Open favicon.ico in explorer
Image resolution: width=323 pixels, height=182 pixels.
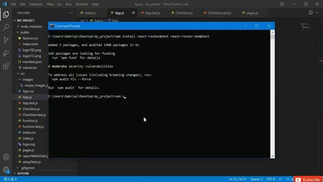pyautogui.click(x=30, y=38)
